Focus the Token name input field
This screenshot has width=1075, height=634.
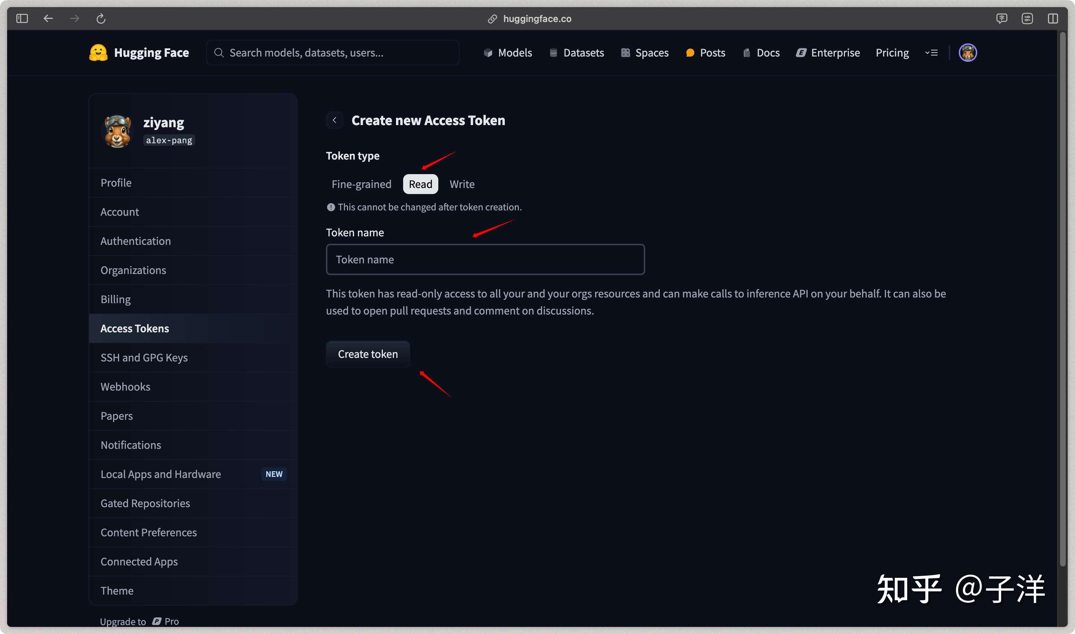coord(485,259)
